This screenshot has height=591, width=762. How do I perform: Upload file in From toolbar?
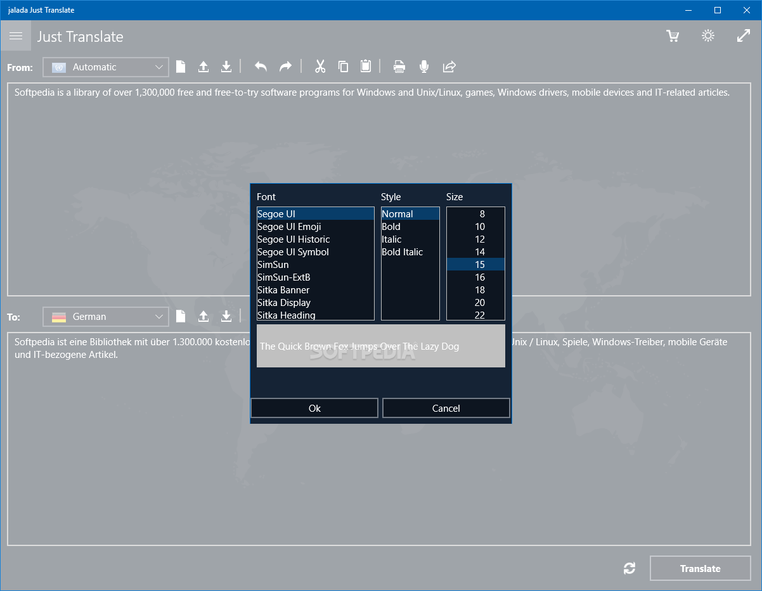203,67
